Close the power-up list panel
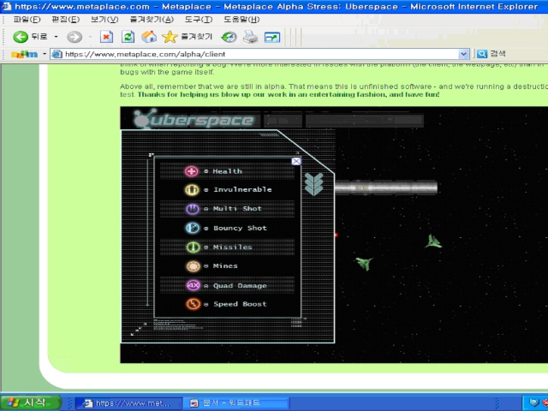548x411 pixels. point(296,161)
